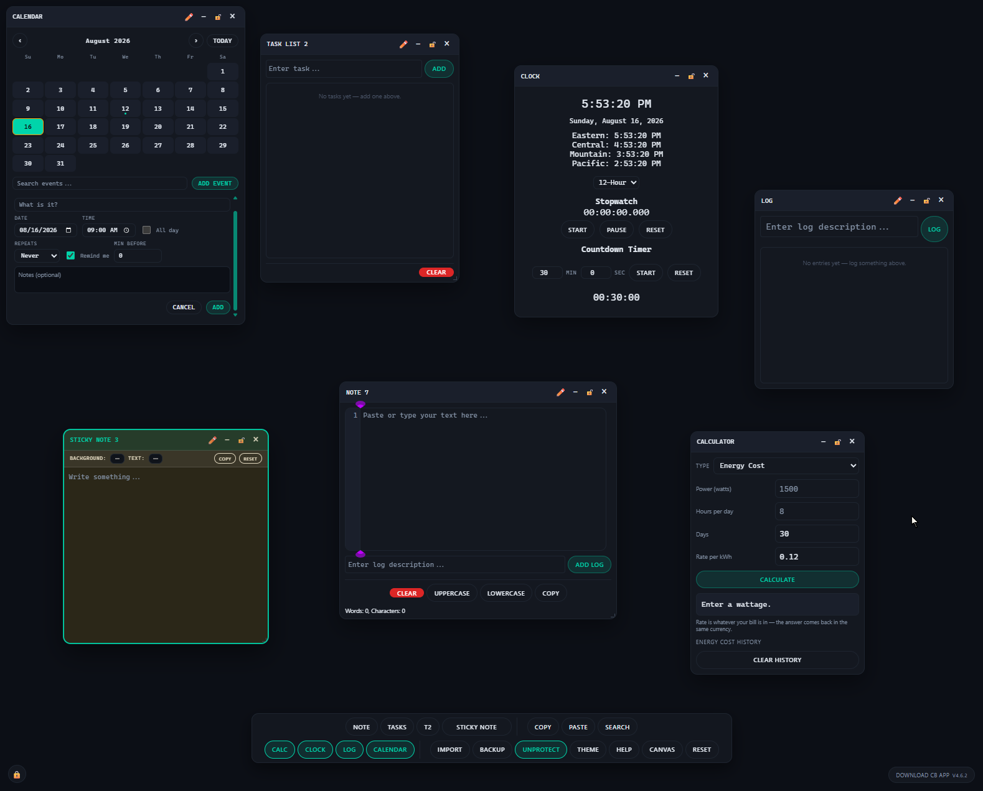
Task: Click the Rate per kWh input field
Action: [x=817, y=557]
